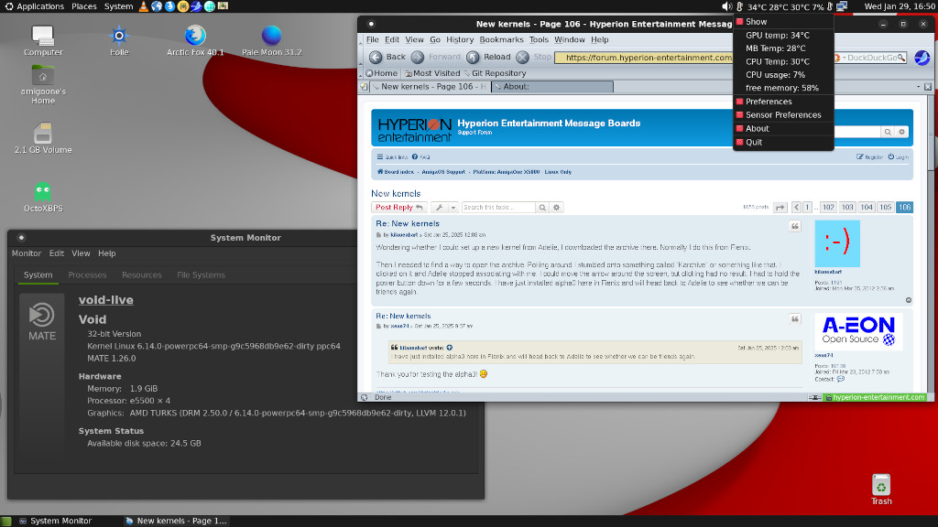Switch to the Resources tab in System Monitor
The width and height of the screenshot is (938, 527).
pos(142,274)
